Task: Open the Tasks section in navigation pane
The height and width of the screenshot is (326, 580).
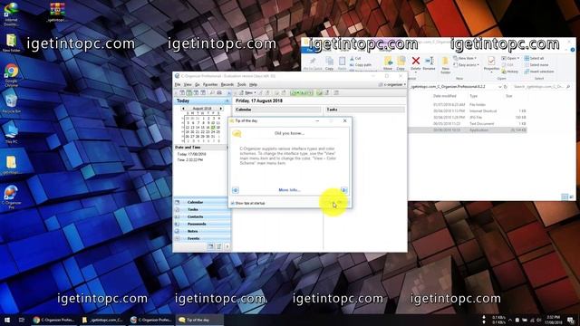Action: click(x=202, y=209)
